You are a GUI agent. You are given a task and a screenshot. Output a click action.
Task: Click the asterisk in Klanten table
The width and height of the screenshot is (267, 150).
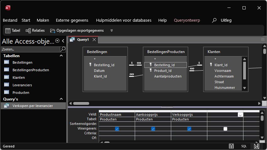click(x=215, y=59)
